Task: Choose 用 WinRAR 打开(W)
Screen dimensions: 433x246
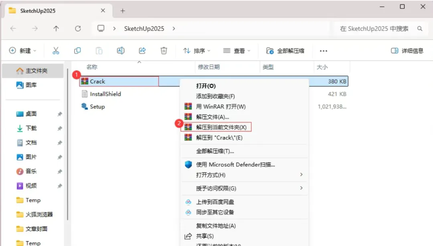Action: tap(245, 107)
